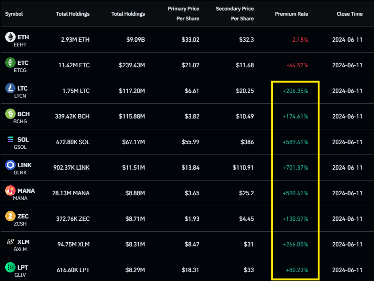Screen dimensions: 374x281
Task: Select the GSOL ticker text
Action: click(20, 147)
